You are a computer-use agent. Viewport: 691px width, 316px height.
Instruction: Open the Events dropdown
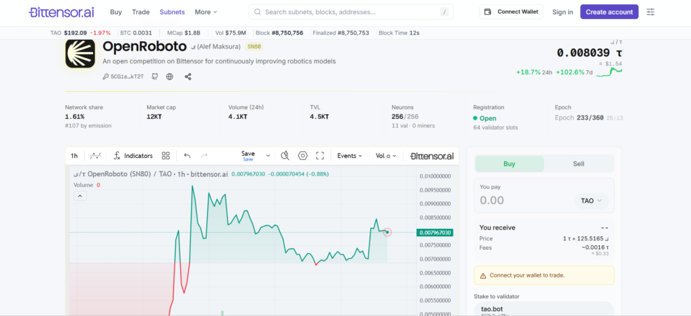coord(350,155)
